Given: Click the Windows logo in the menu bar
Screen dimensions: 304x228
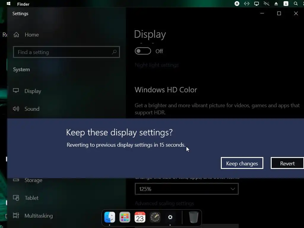Looking at the screenshot, I should point(9,4).
